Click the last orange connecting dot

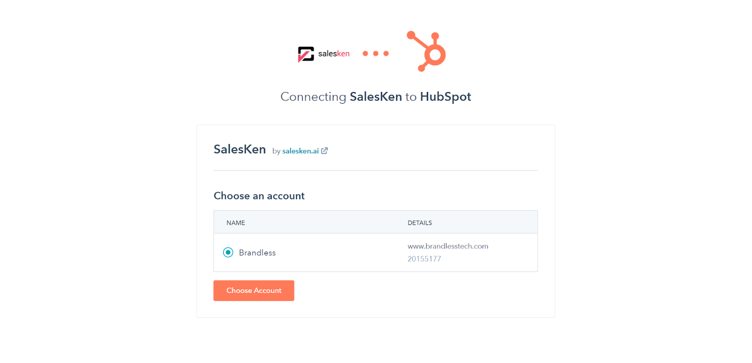[386, 54]
